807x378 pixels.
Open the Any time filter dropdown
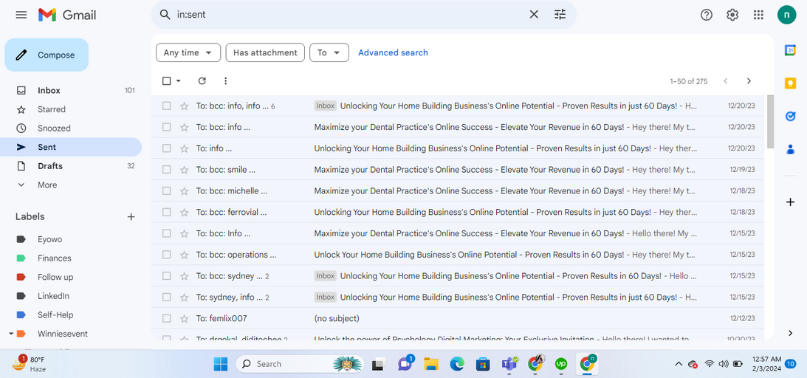(188, 52)
